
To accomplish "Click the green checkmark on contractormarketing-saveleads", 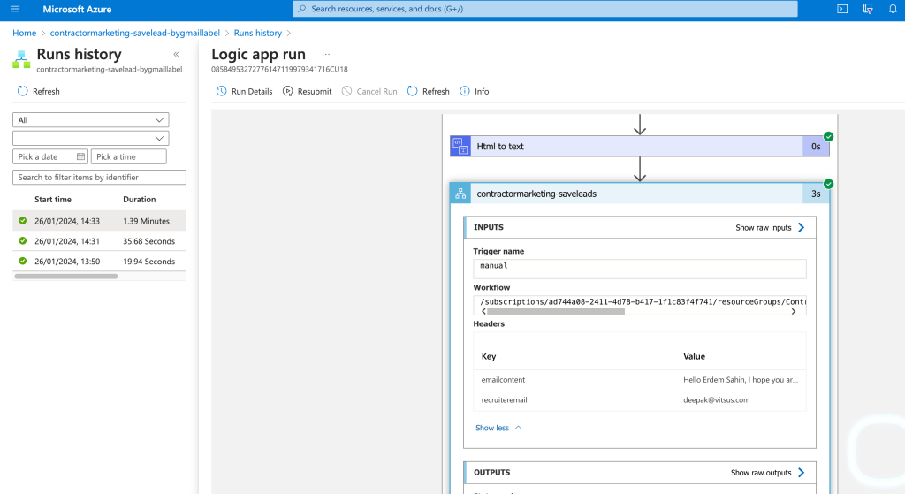I will [x=829, y=184].
